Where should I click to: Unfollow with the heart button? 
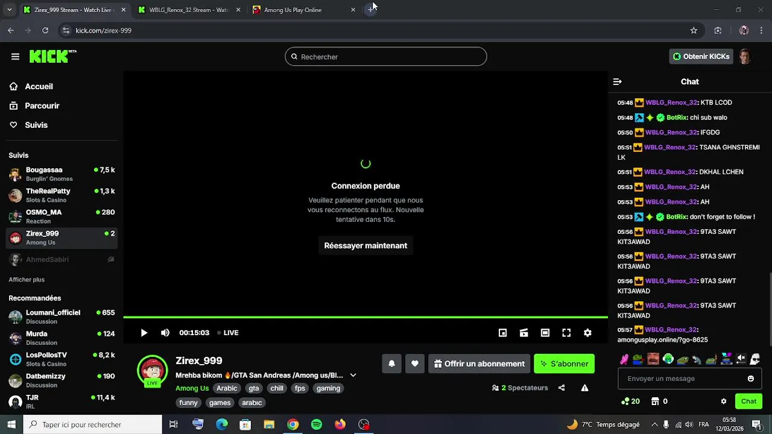414,363
